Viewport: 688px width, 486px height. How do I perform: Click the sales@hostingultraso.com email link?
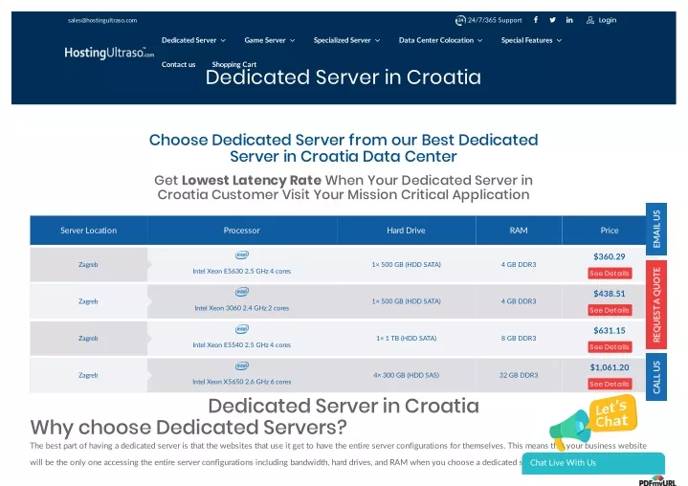coord(102,20)
